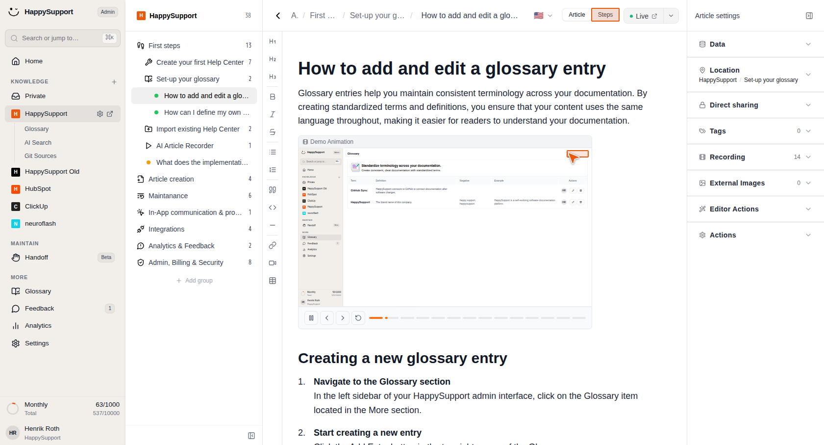Viewport: 824px width, 445px height.
Task: Expand the Integrations group
Action: pos(194,229)
